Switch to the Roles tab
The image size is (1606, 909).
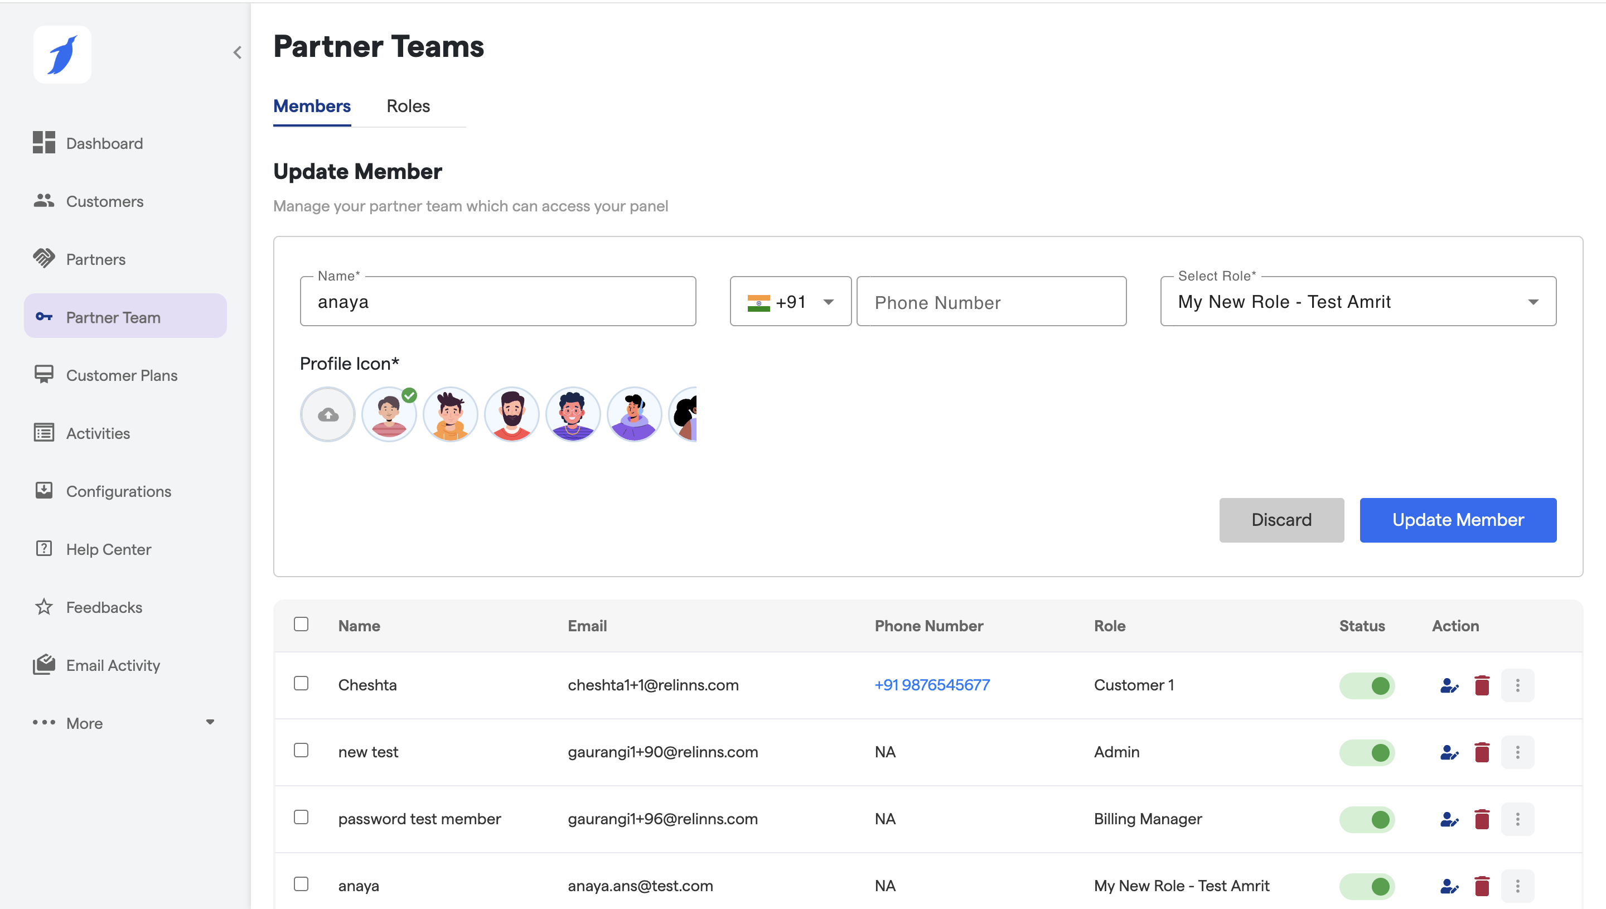(x=408, y=106)
